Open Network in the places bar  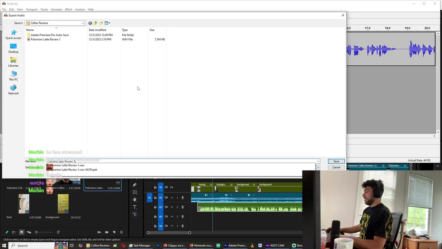(x=13, y=90)
